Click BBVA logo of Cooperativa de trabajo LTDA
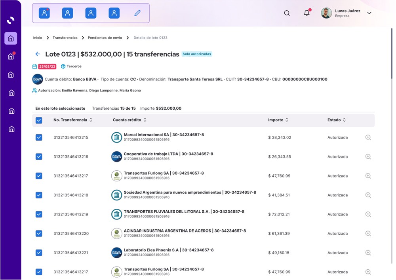 pyautogui.click(x=117, y=156)
